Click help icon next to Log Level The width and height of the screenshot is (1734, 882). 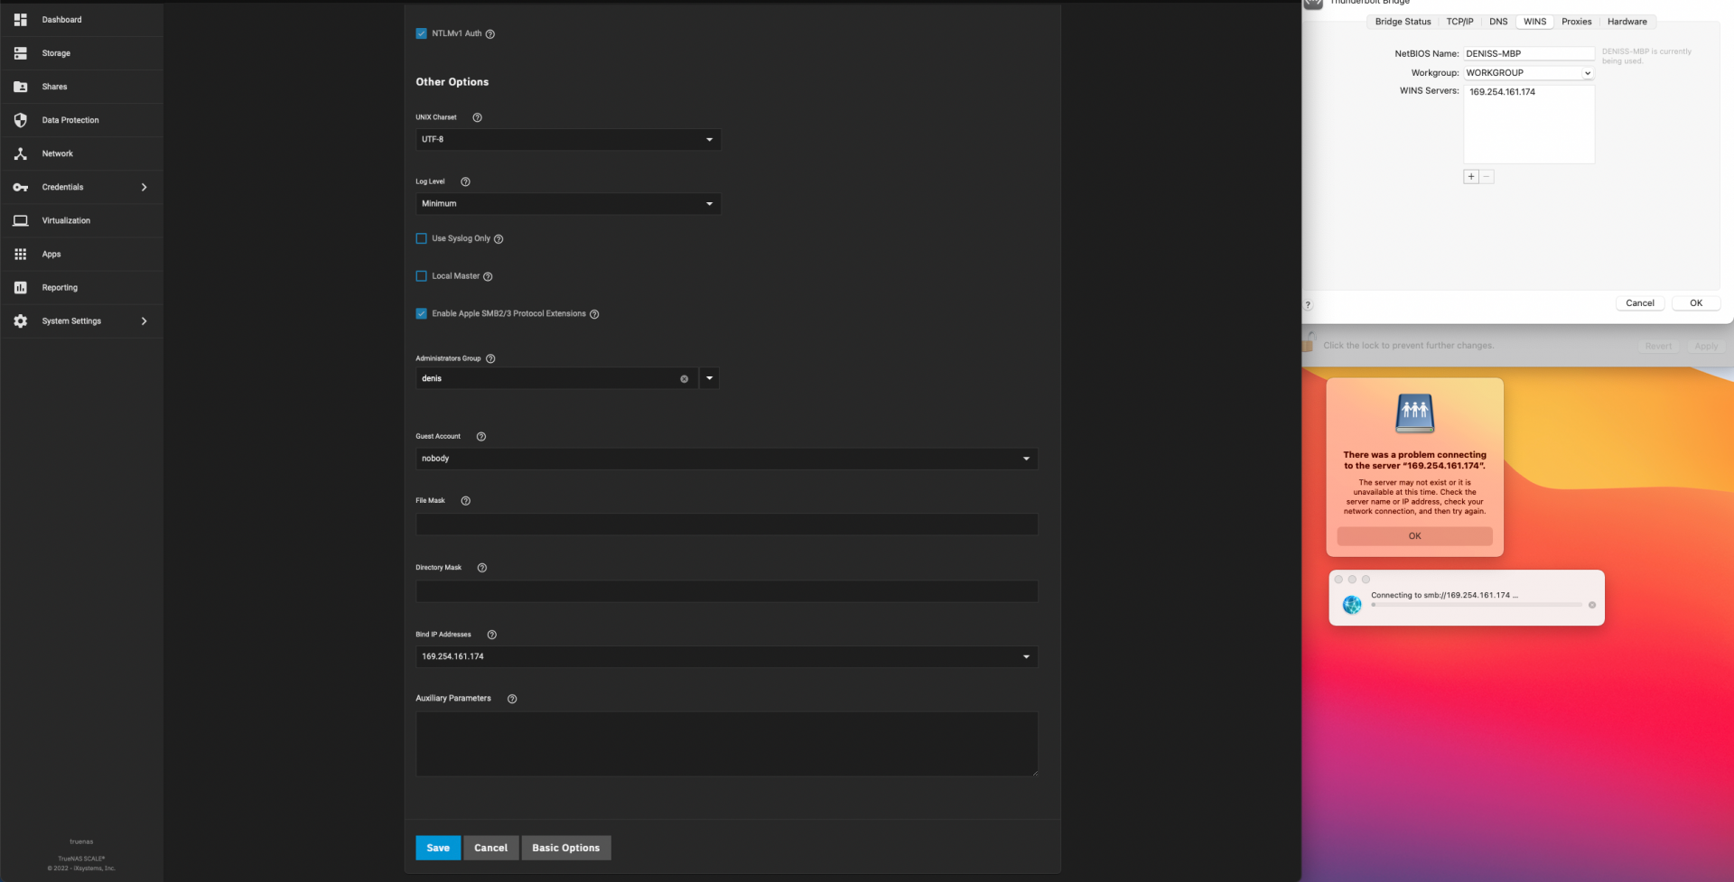465,181
